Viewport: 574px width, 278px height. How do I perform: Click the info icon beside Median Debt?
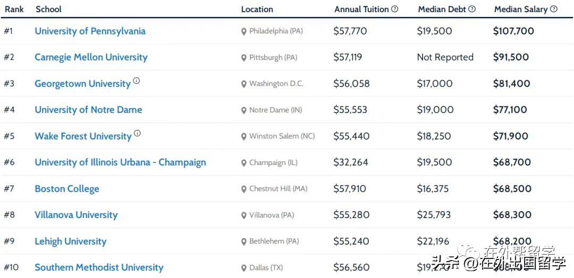(x=472, y=9)
